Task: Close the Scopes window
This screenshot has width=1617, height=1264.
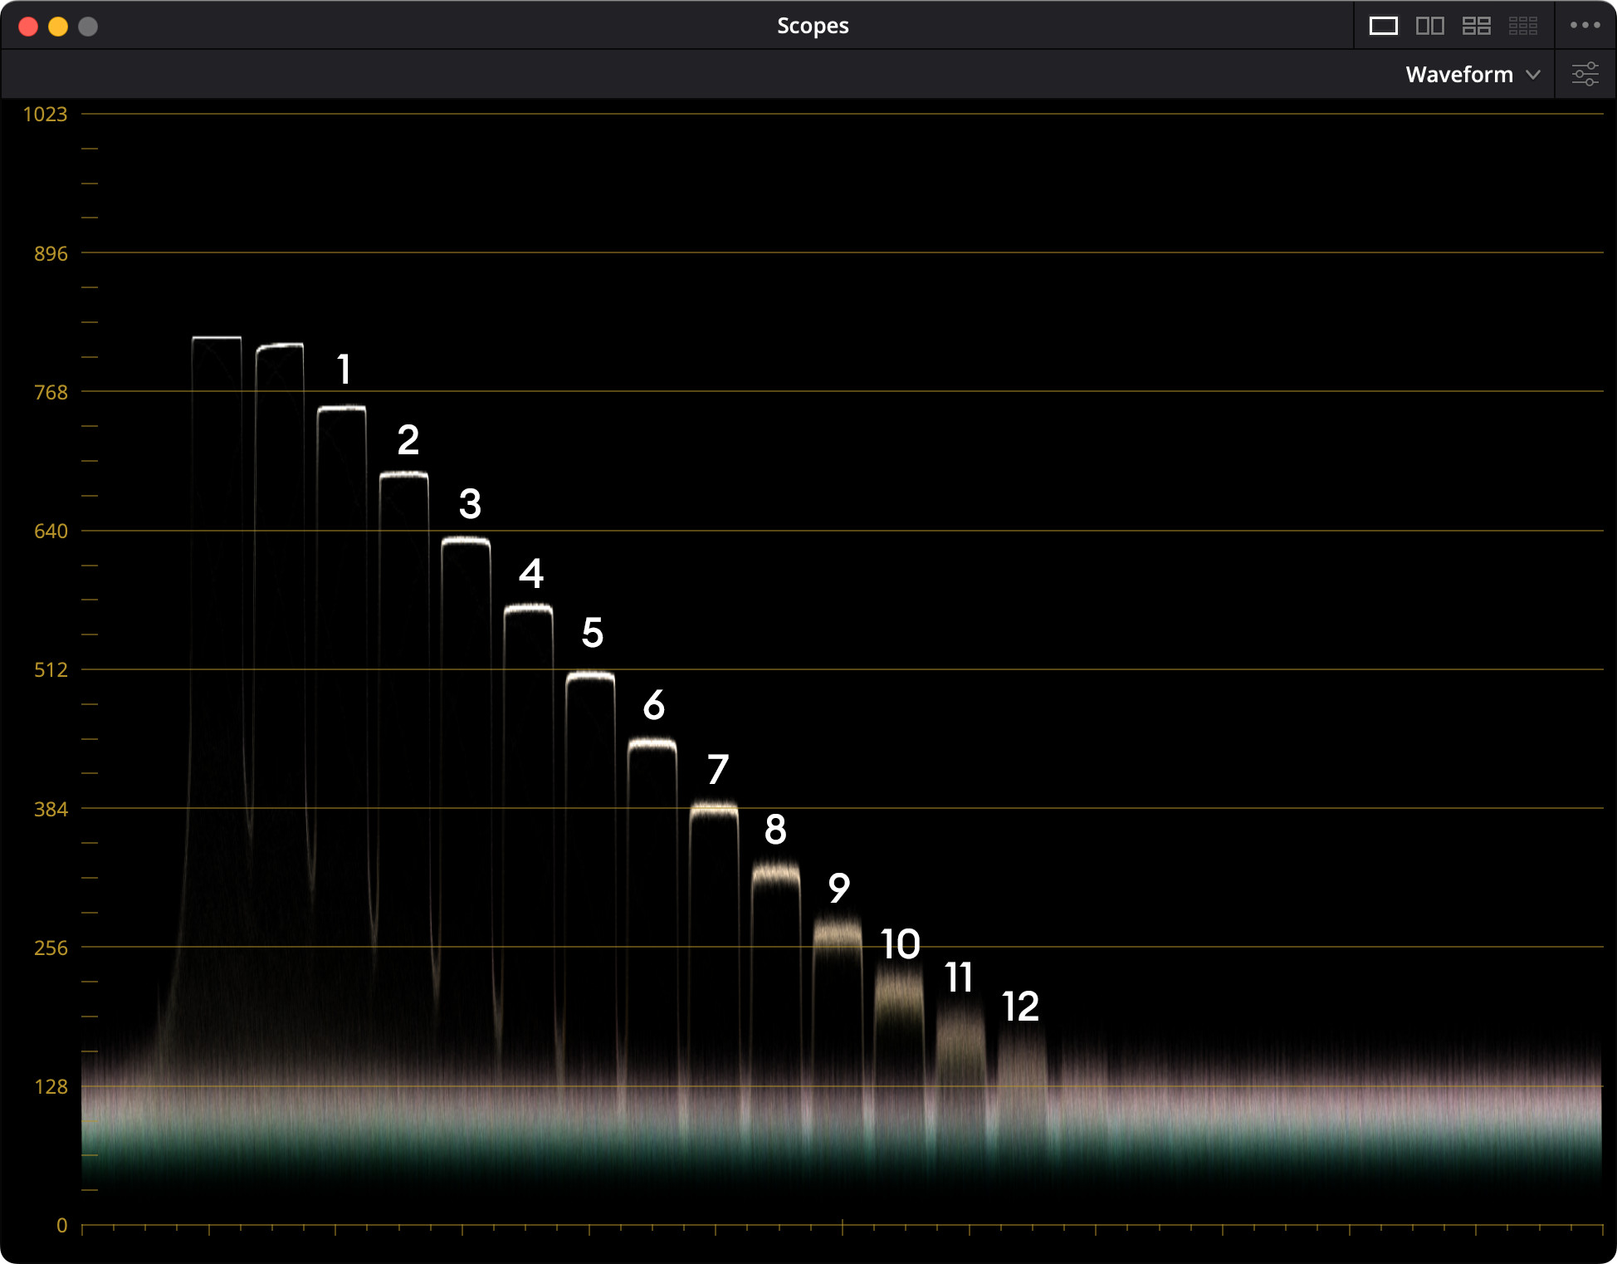Action: 28,27
